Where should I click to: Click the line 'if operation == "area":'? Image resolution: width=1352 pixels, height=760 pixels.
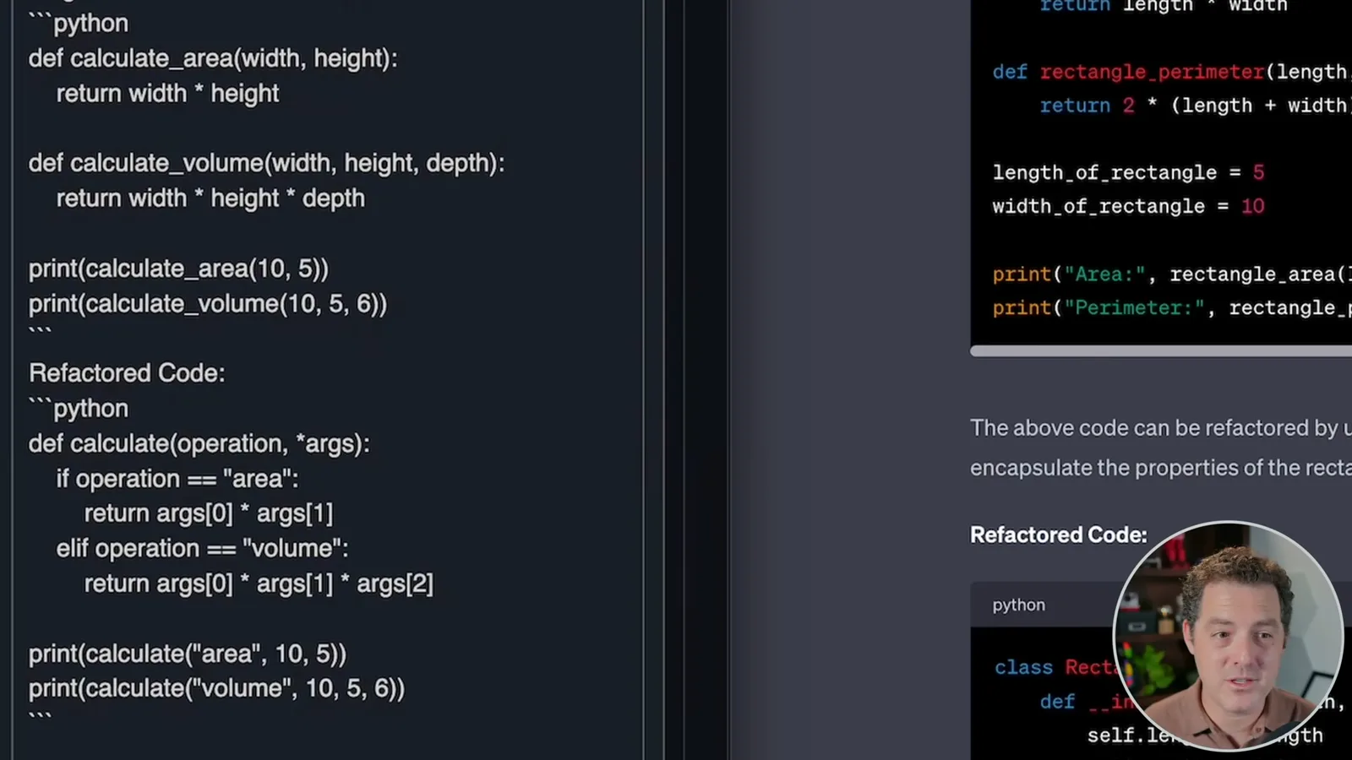[177, 479]
